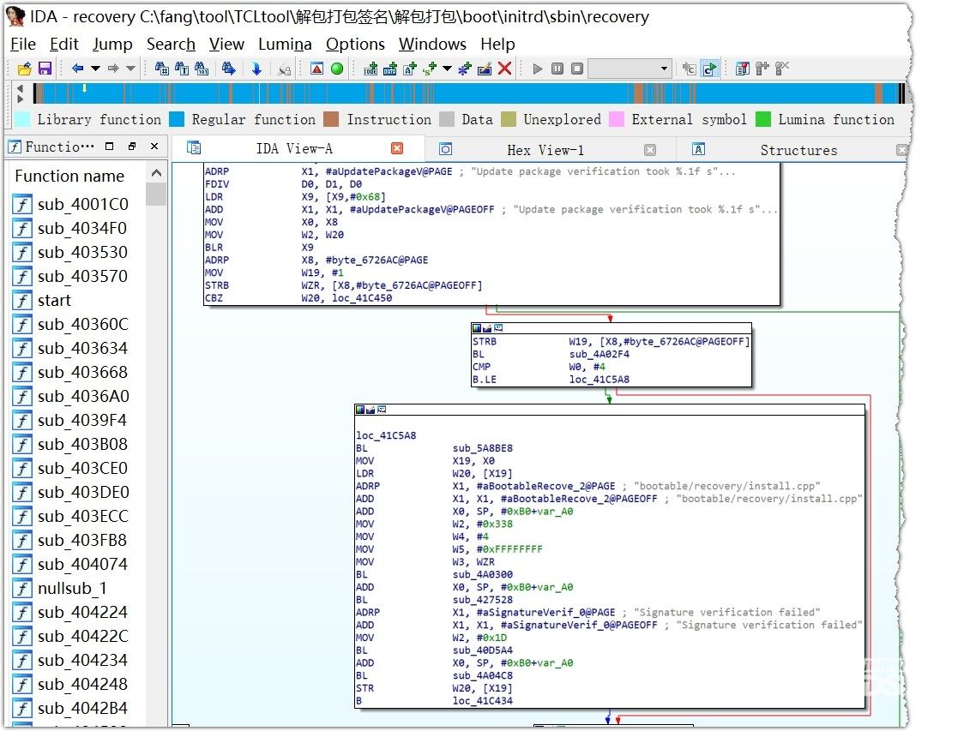Click the blue down arrow toolbar icon
Screen dimensions: 976x731
[256, 69]
